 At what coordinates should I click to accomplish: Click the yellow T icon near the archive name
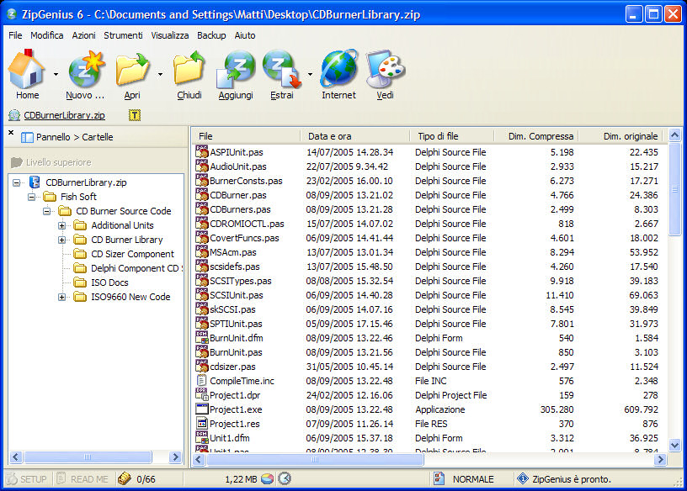click(x=135, y=114)
